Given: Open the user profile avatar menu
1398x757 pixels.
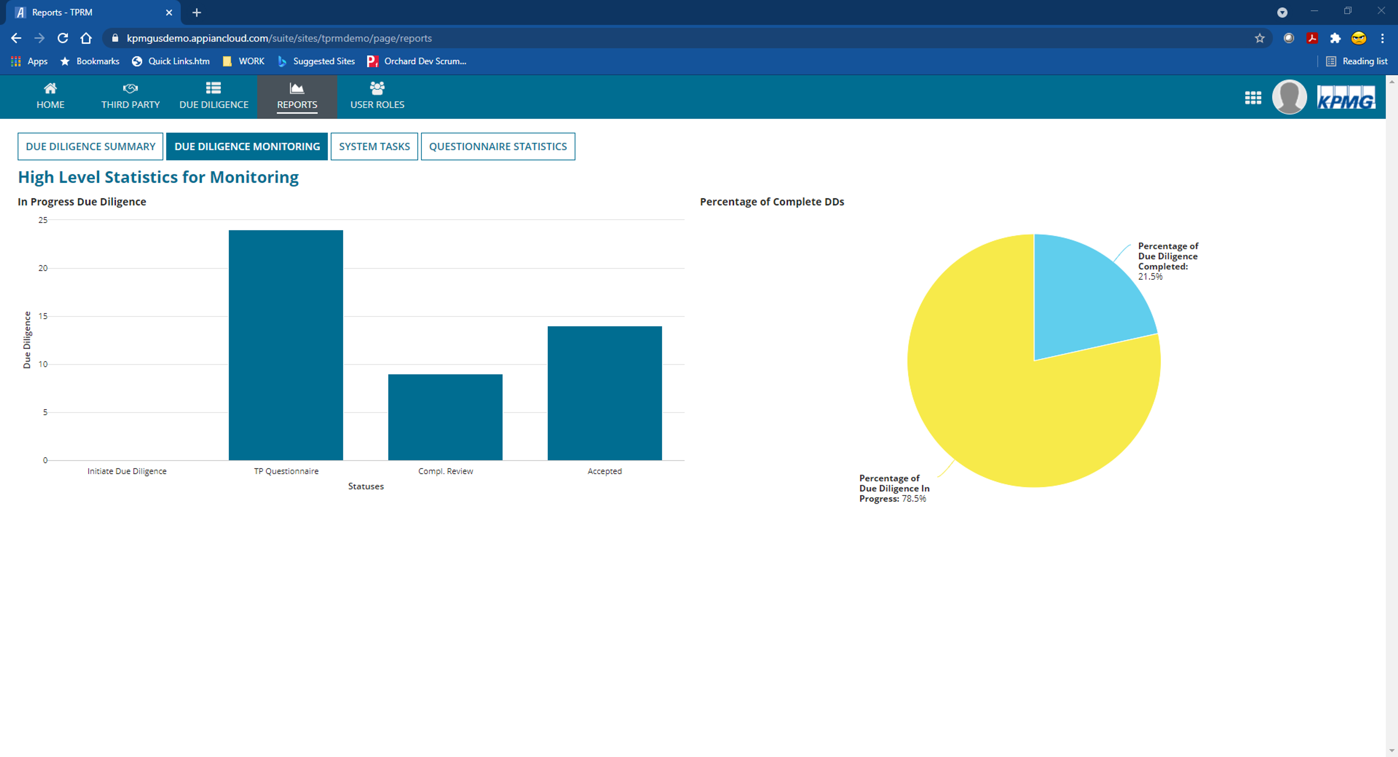Looking at the screenshot, I should pos(1290,97).
